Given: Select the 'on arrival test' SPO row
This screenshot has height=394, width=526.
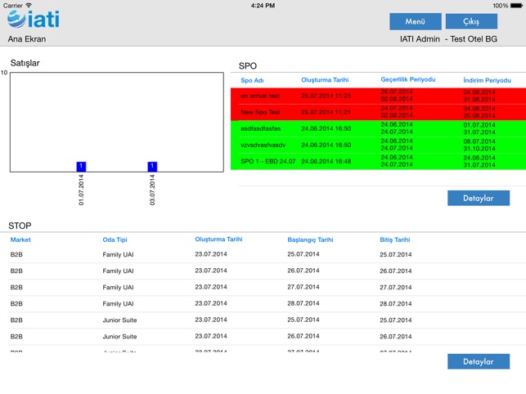Looking at the screenshot, I should (x=378, y=96).
